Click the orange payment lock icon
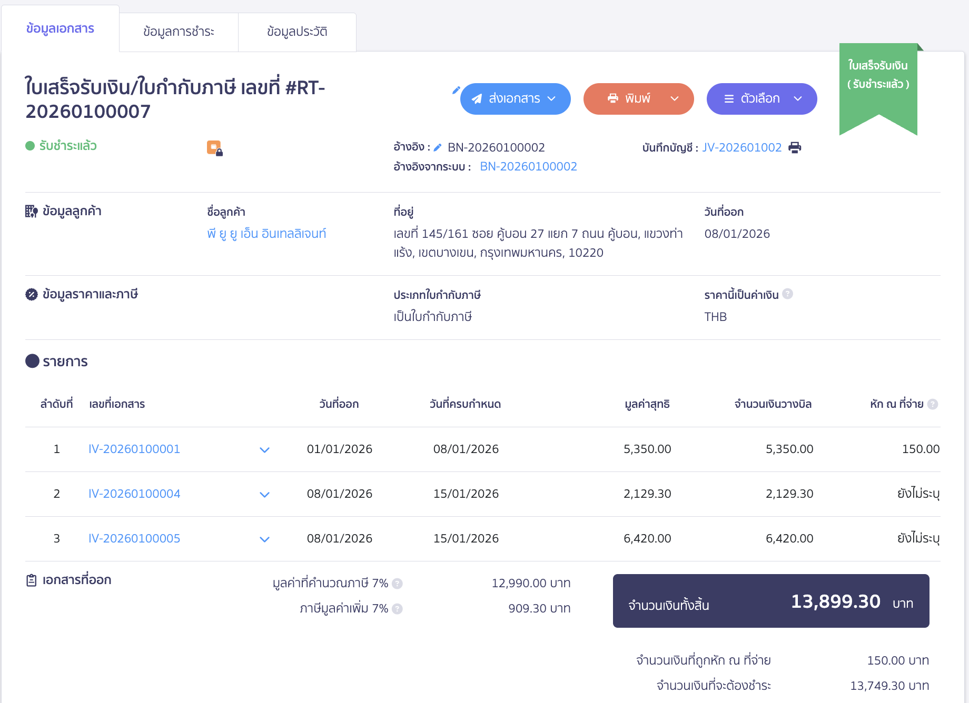This screenshot has height=703, width=969. [x=214, y=148]
